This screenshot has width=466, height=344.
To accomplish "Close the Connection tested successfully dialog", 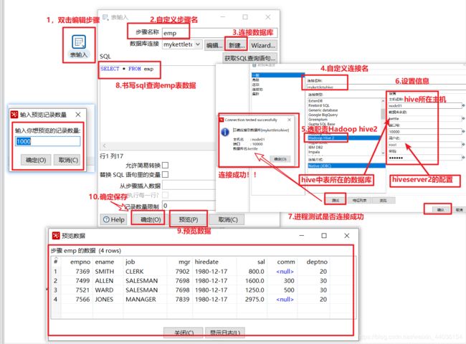I will pyautogui.click(x=289, y=120).
